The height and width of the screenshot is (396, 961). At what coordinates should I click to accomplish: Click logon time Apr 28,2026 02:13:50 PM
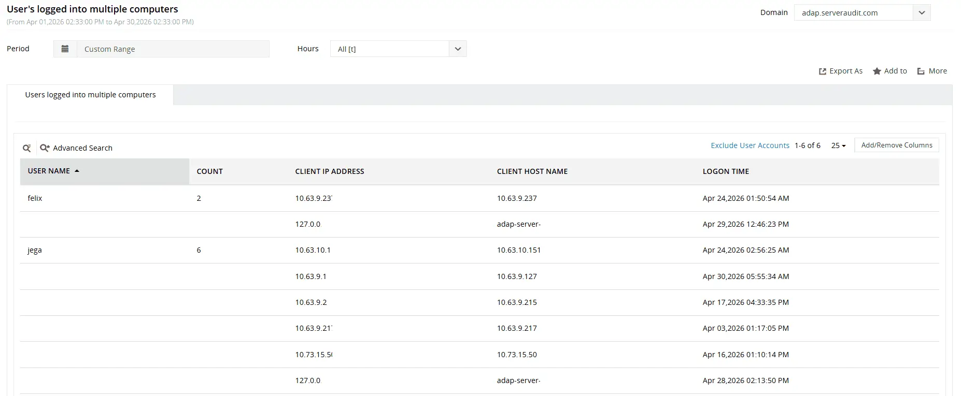click(x=746, y=380)
